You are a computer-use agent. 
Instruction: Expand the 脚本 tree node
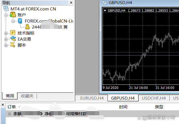coord(6,45)
